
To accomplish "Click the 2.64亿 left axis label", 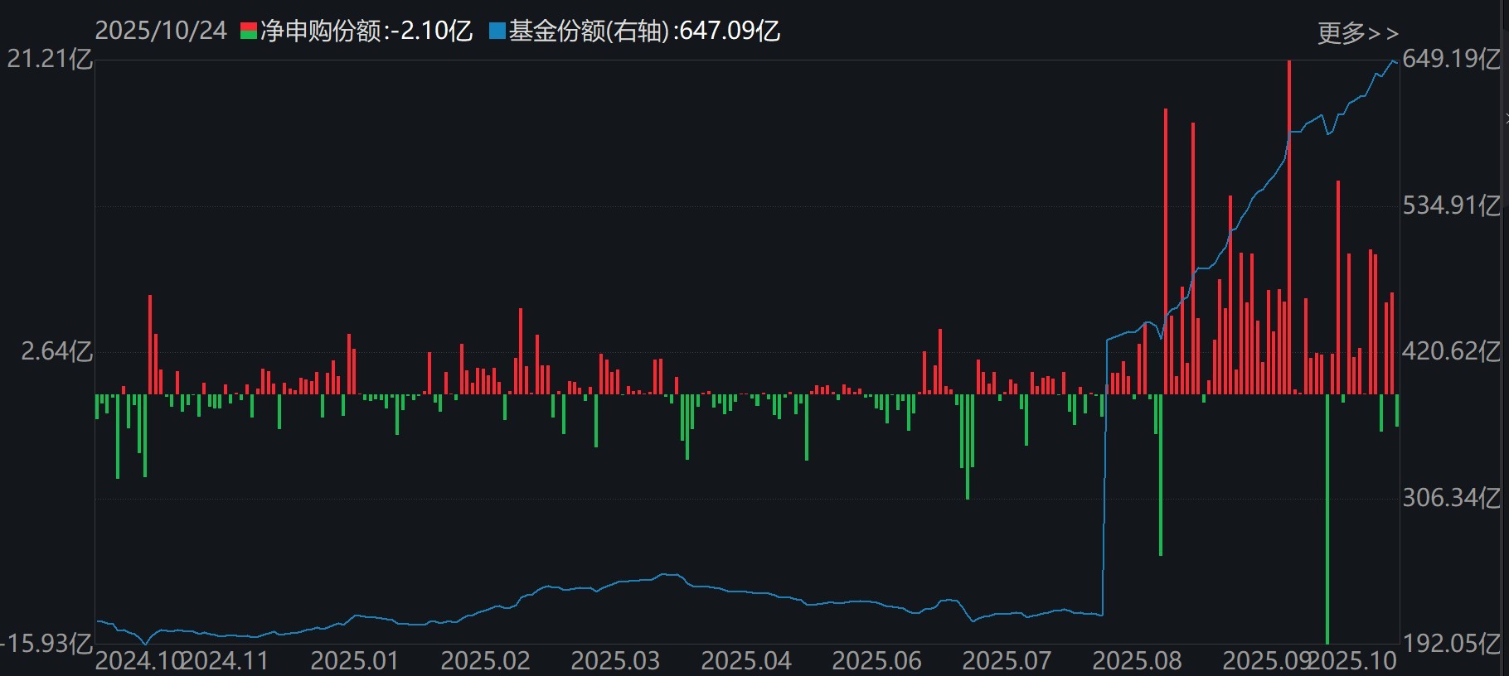I will click(56, 351).
